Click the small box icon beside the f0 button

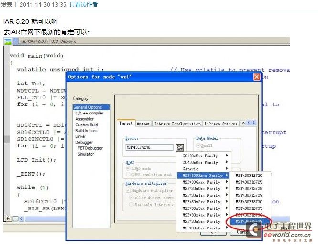pos(16,218)
